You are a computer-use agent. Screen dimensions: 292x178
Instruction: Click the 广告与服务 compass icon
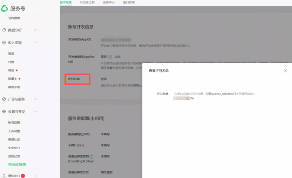(x=4, y=99)
